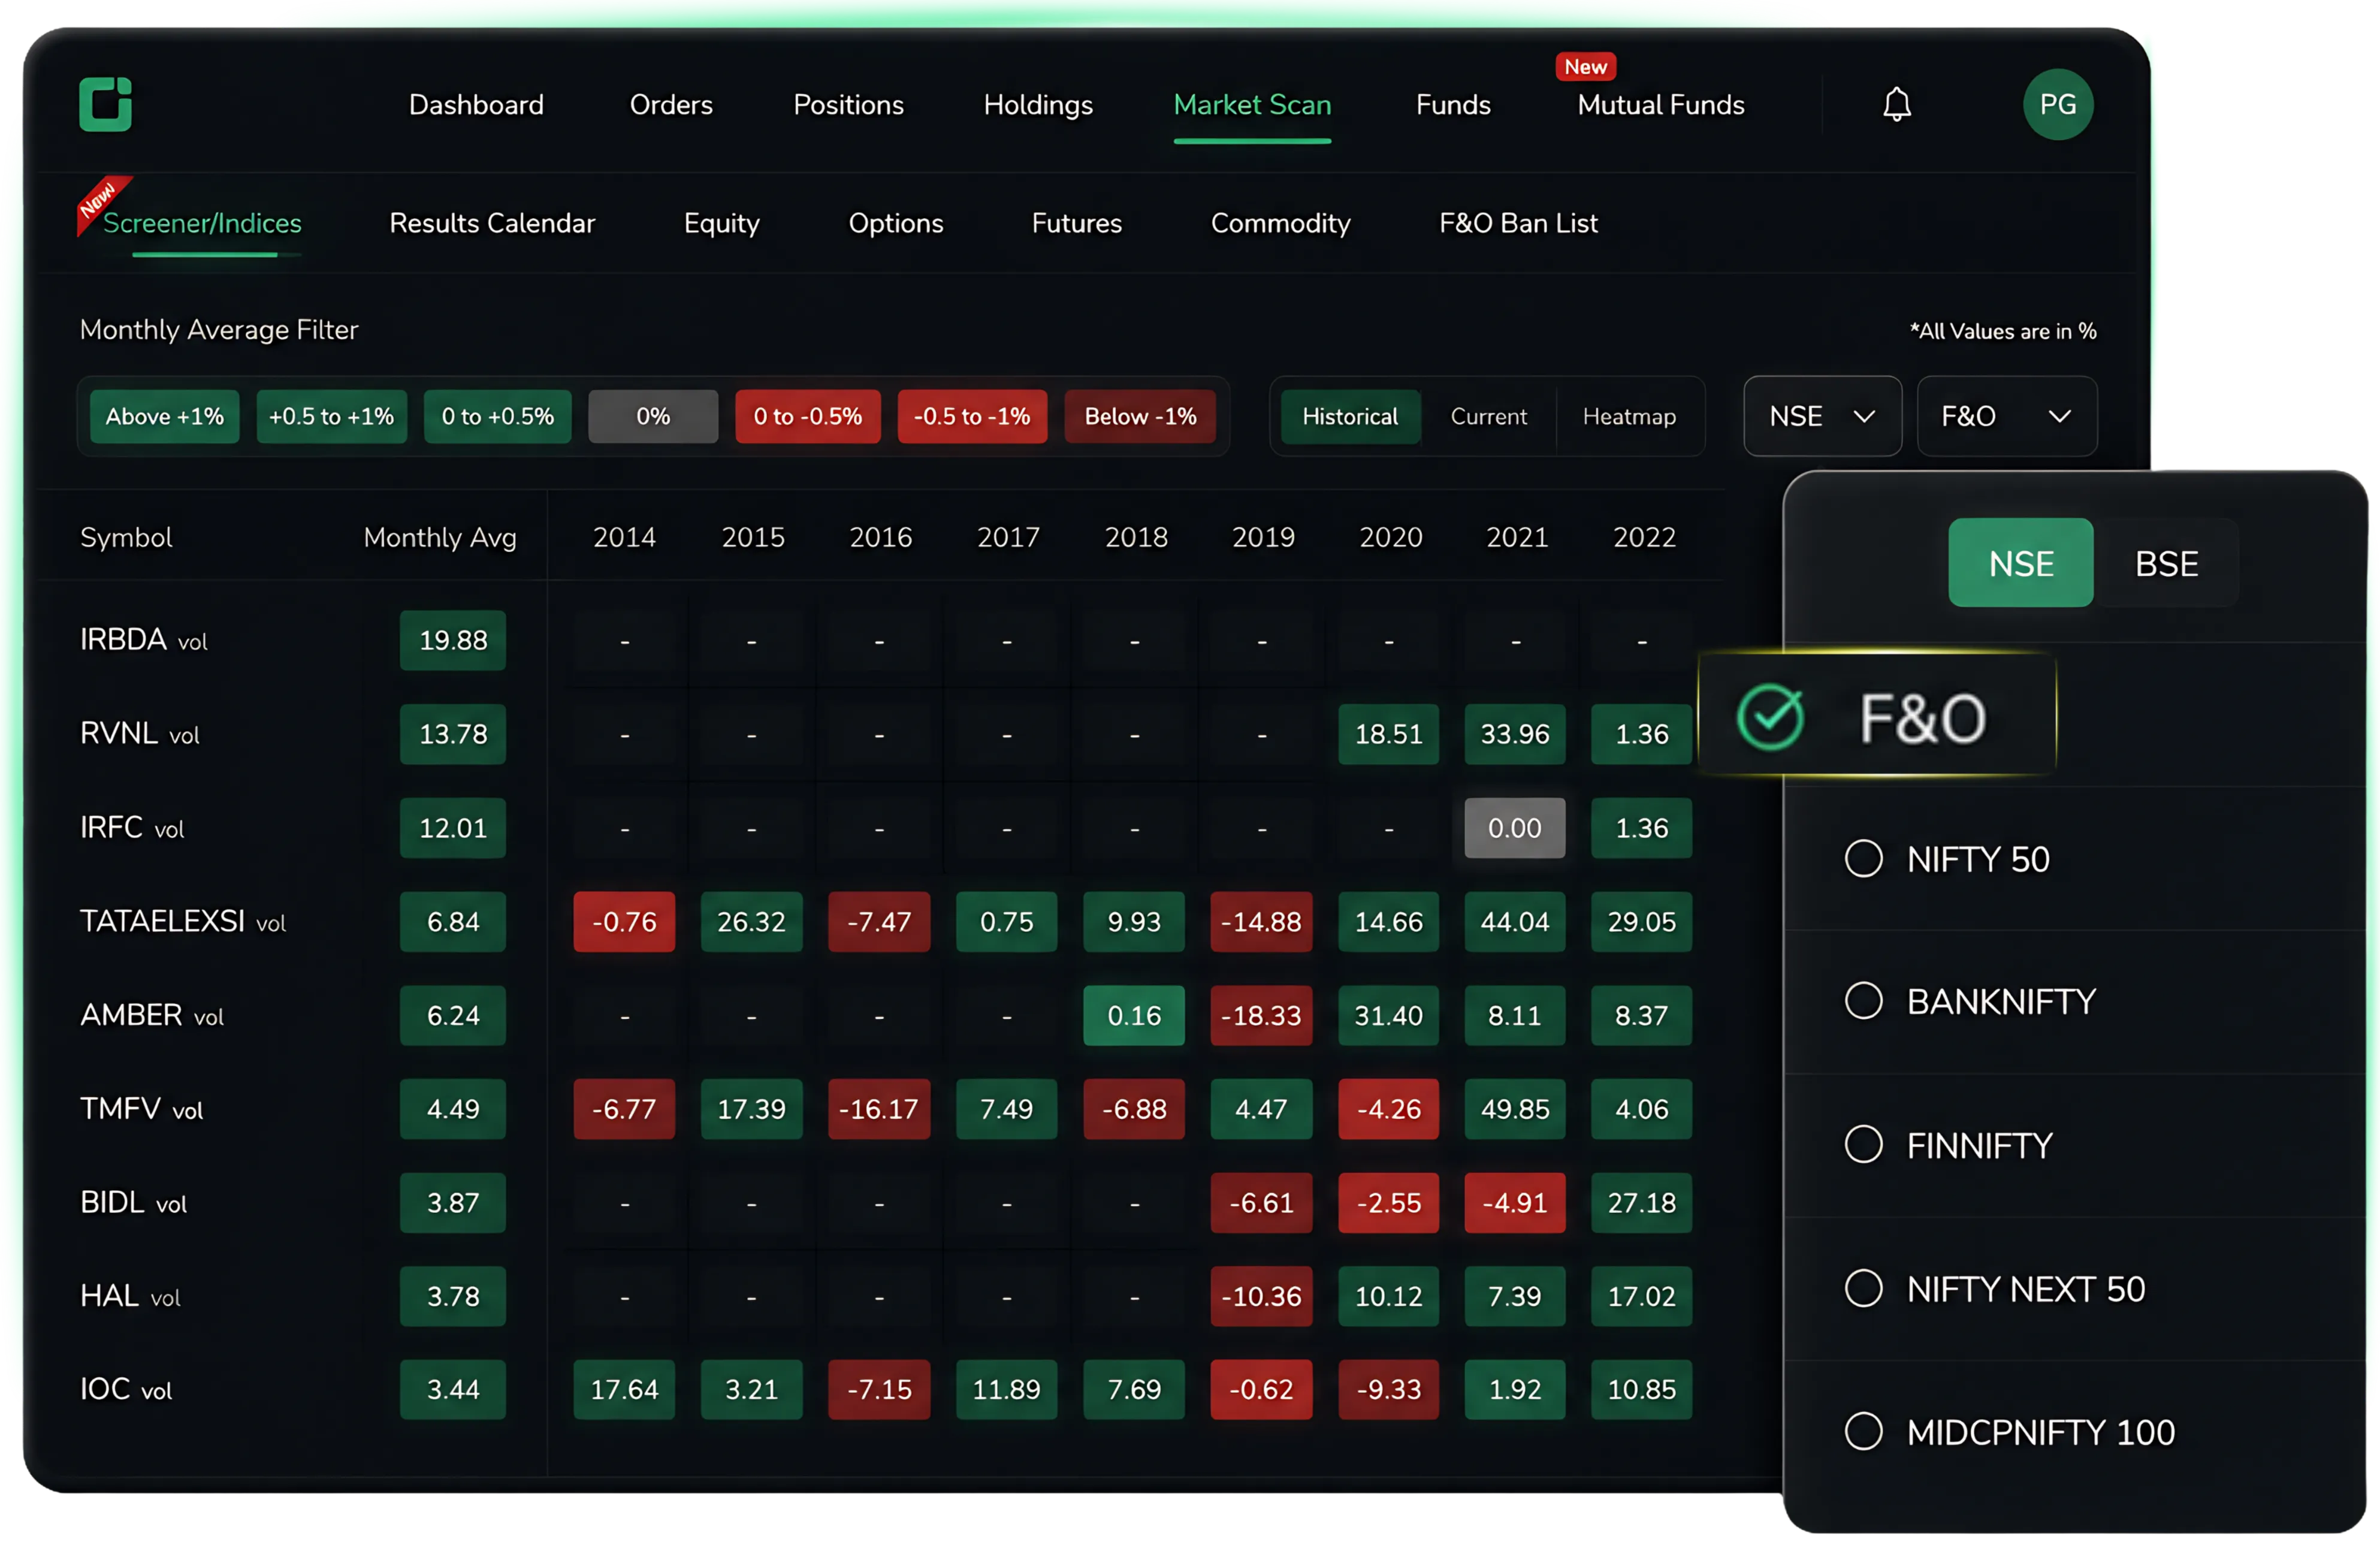Click the 49.85 cell for TMFV

click(x=1515, y=1108)
